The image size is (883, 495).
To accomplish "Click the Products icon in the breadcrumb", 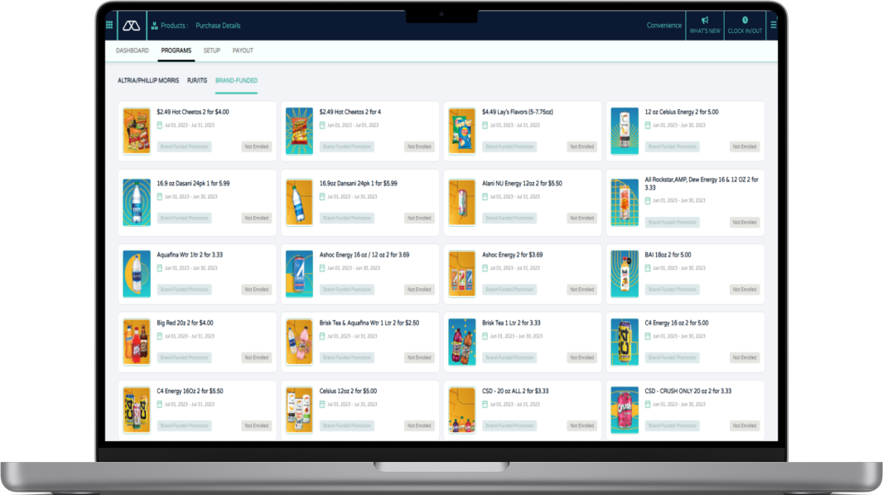I will pos(154,26).
